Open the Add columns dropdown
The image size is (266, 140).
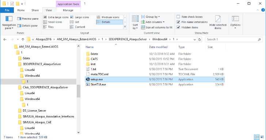pos(153,22)
